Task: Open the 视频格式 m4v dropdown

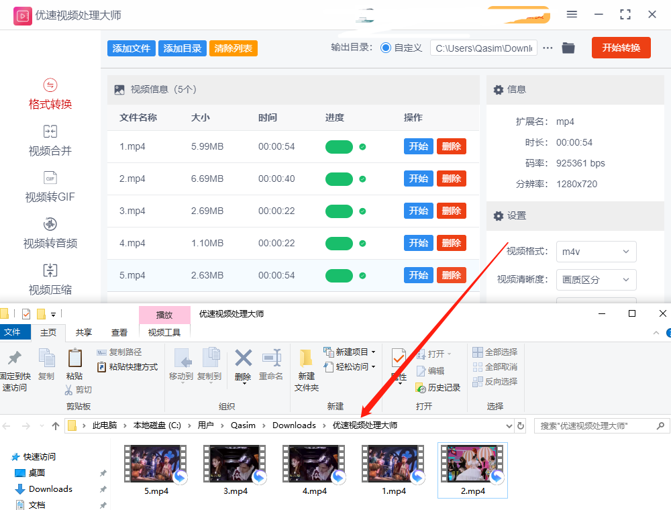Action: point(596,252)
